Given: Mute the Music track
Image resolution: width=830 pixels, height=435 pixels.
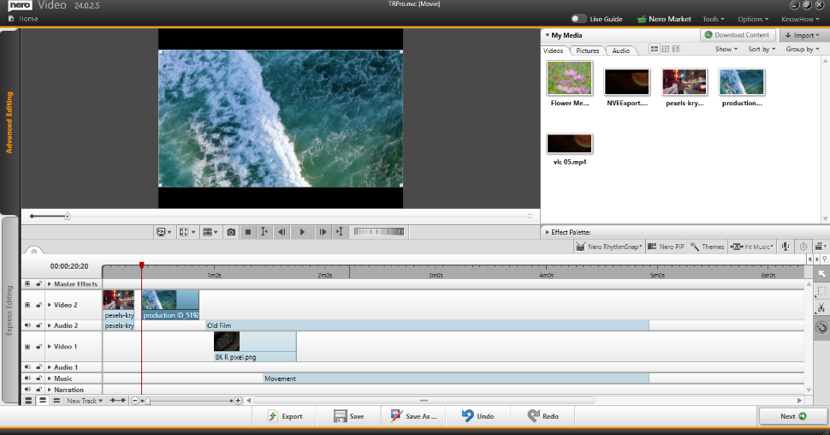Looking at the screenshot, I should (x=27, y=378).
